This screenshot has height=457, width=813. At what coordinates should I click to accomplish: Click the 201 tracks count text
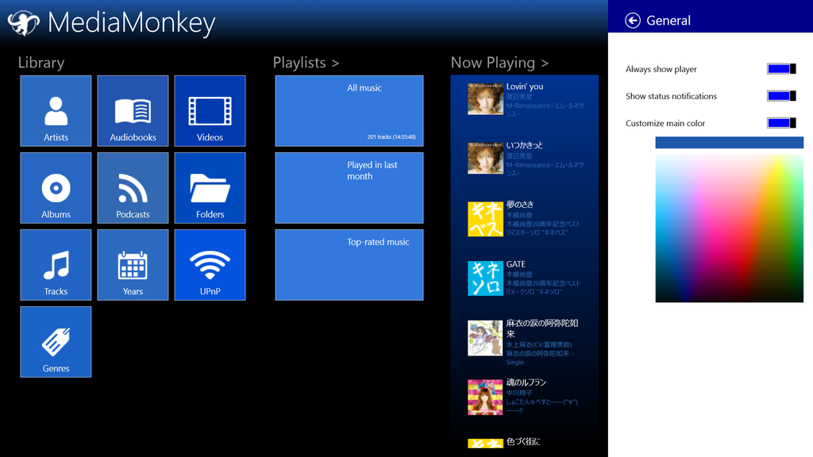[391, 136]
